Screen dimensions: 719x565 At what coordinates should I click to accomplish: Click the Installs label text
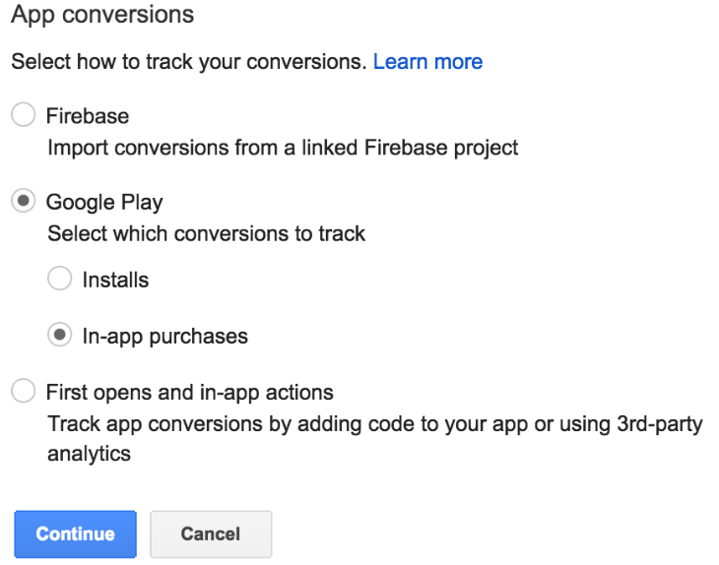click(x=115, y=280)
